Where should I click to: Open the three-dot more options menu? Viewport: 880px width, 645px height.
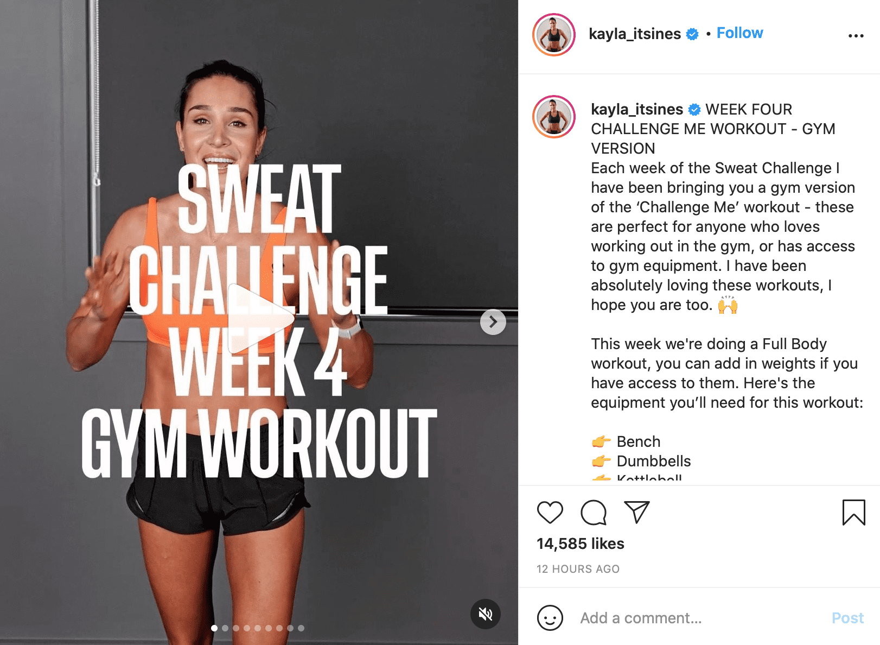856,36
